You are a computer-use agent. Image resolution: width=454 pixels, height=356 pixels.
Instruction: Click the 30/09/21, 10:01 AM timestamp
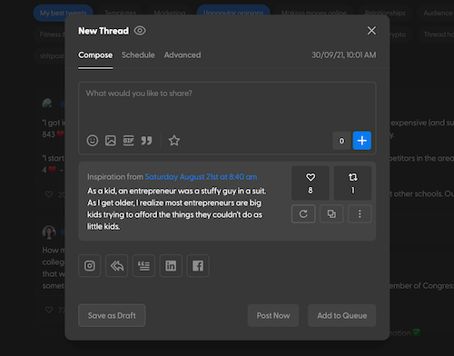coord(344,55)
